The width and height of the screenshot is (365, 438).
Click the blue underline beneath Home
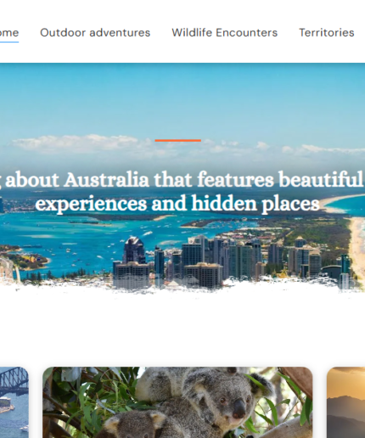9,42
